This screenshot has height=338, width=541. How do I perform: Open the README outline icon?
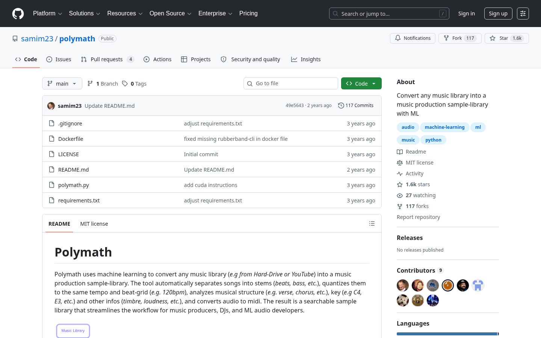[x=372, y=223]
